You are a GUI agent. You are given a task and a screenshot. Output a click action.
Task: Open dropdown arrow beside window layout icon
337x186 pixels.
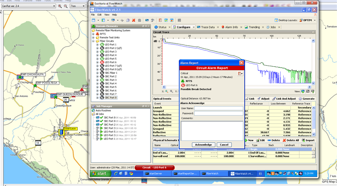[98, 20]
